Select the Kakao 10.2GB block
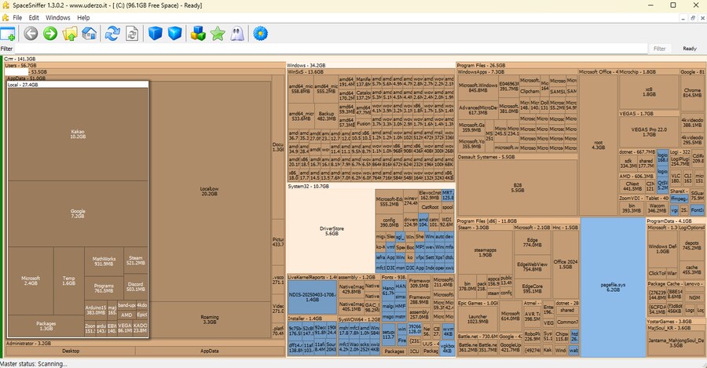The image size is (707, 368). click(x=78, y=134)
